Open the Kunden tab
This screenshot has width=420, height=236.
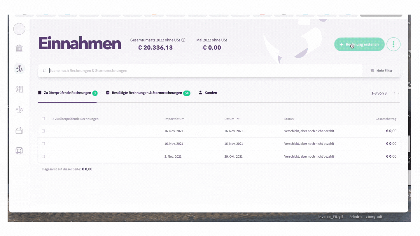click(x=208, y=93)
